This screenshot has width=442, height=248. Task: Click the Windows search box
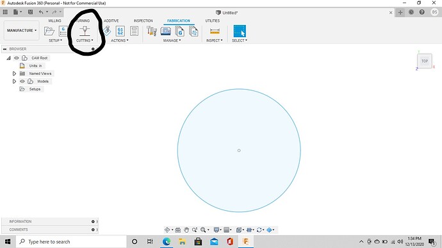coord(71,242)
